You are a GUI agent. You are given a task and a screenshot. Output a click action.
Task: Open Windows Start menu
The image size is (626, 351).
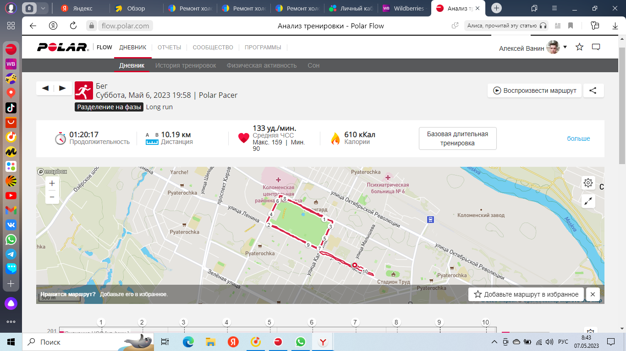click(11, 341)
